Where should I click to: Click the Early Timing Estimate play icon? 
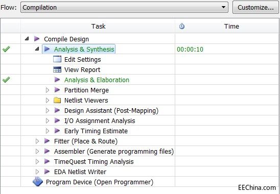pos(57,131)
